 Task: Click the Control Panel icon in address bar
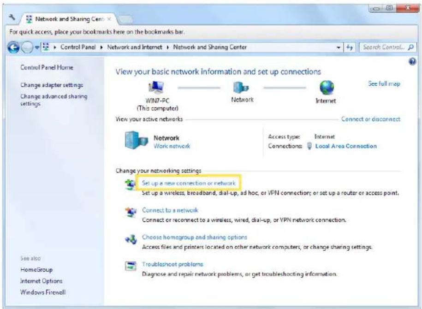(x=46, y=47)
